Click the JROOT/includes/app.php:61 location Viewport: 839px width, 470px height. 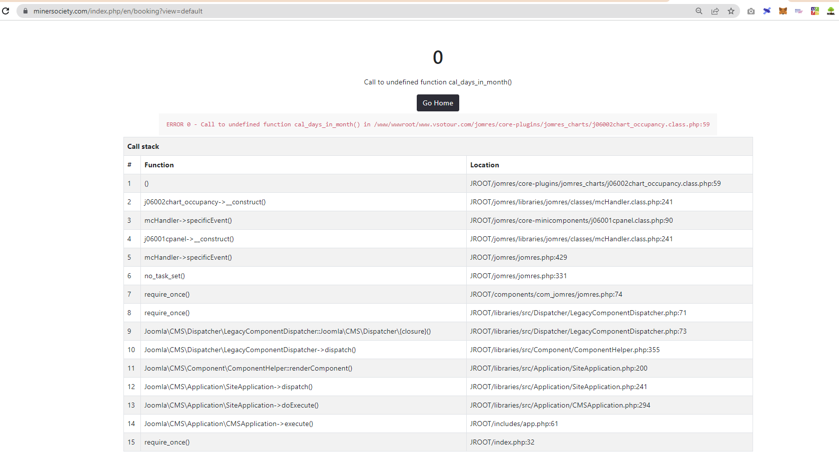pos(514,424)
